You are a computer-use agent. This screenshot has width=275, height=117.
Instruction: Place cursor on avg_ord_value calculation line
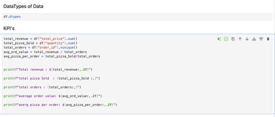[45, 52]
